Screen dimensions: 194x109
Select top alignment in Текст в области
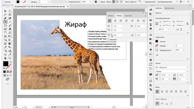point(157,104)
